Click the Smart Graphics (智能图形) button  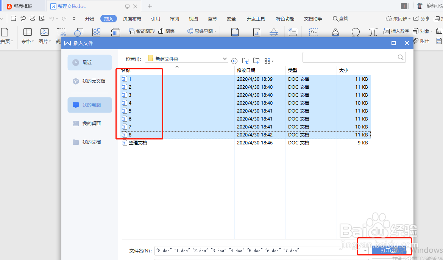coord(142,31)
